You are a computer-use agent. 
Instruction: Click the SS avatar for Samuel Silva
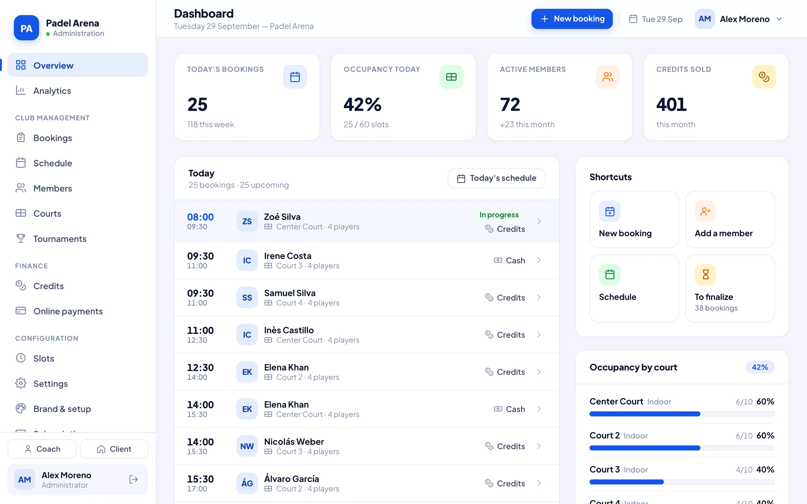pyautogui.click(x=247, y=297)
